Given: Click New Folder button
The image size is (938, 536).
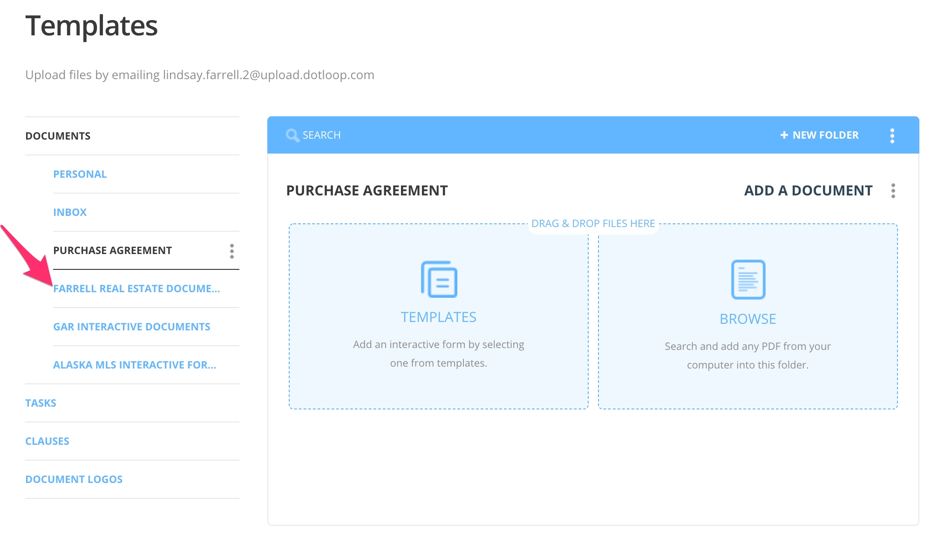Looking at the screenshot, I should click(819, 135).
